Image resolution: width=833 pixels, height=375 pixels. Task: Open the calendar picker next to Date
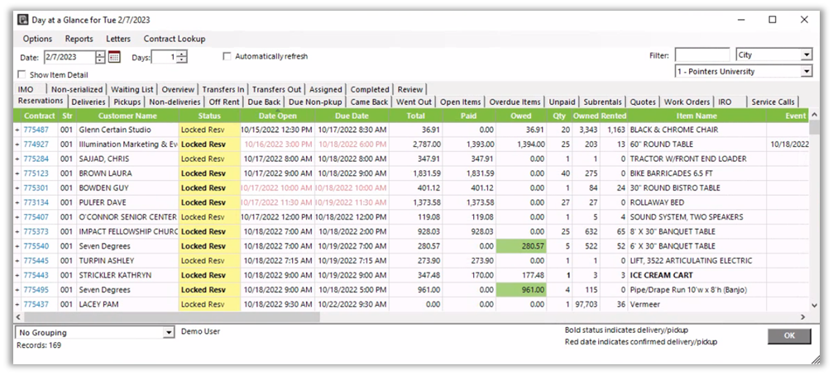(x=114, y=57)
